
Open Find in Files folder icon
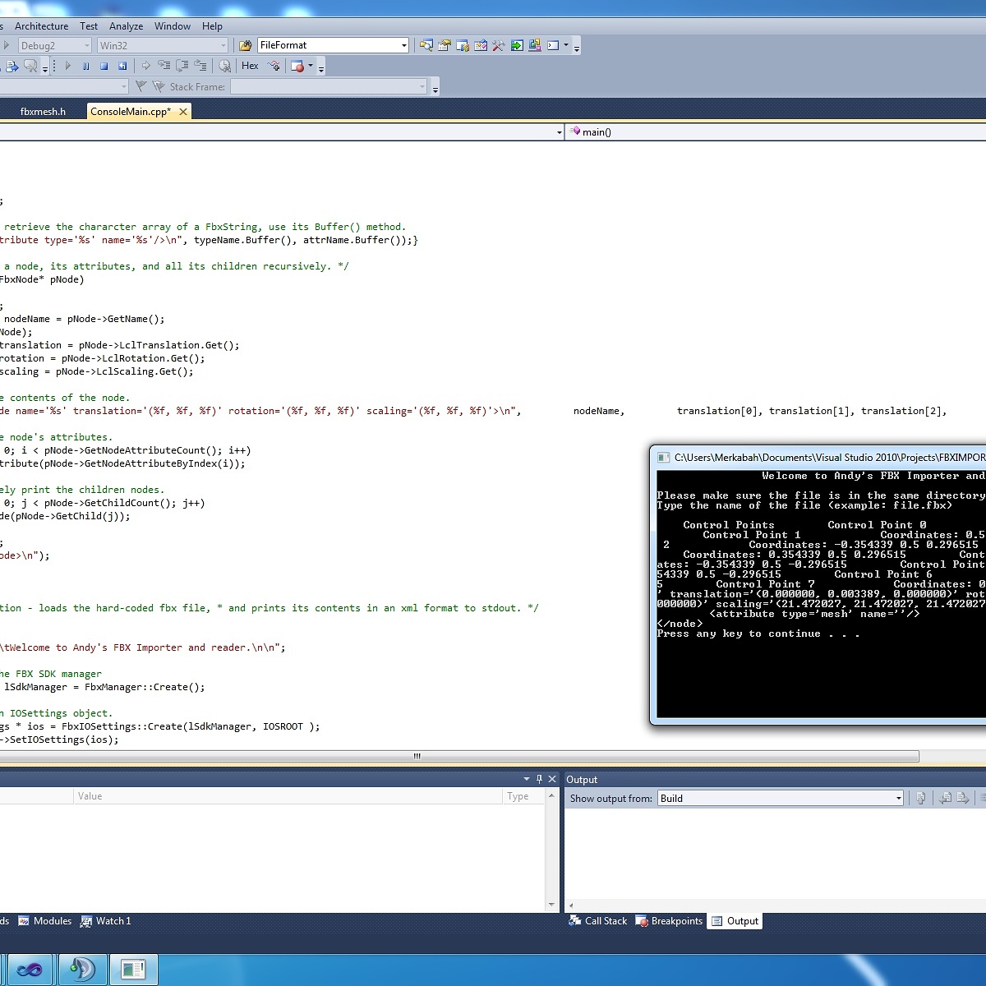pos(245,45)
